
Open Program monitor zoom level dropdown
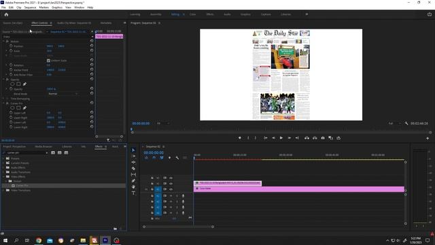click(163, 123)
